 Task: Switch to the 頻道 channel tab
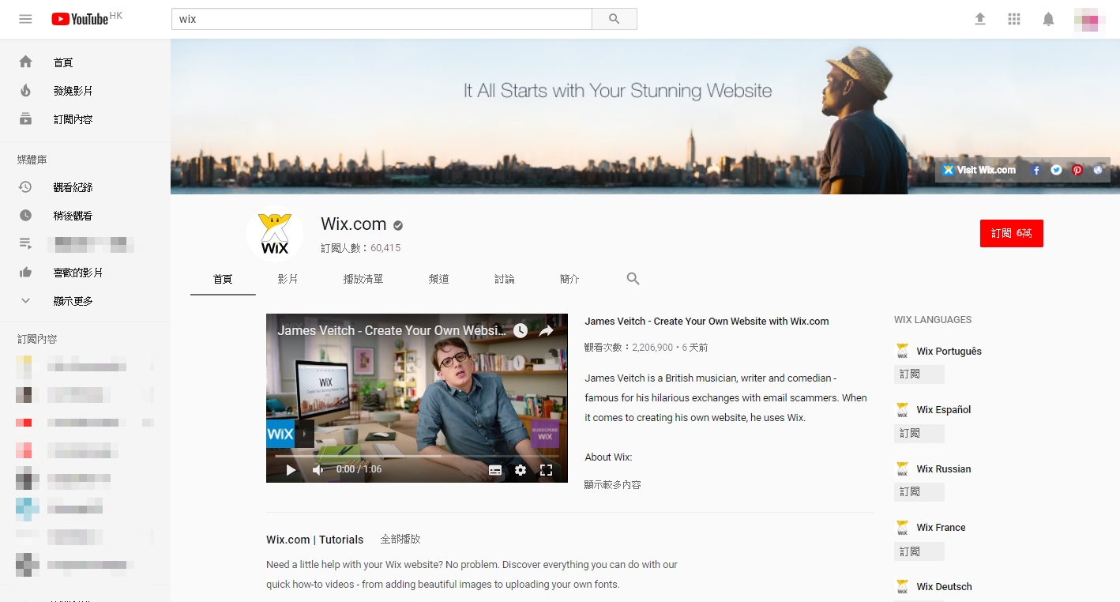click(439, 279)
